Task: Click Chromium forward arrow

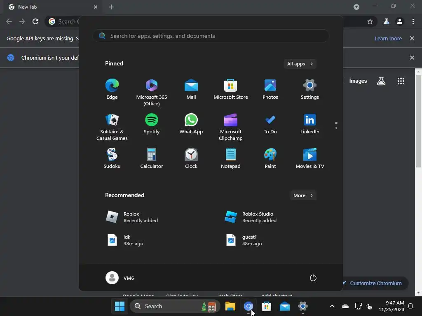Action: point(22,21)
